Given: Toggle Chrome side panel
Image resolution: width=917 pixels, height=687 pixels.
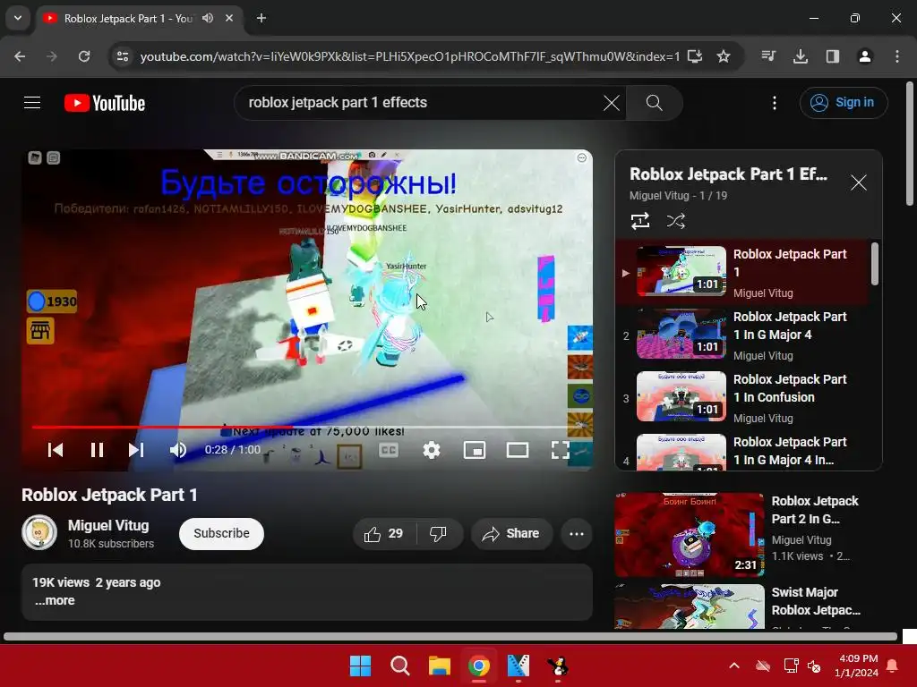Looking at the screenshot, I should [833, 56].
